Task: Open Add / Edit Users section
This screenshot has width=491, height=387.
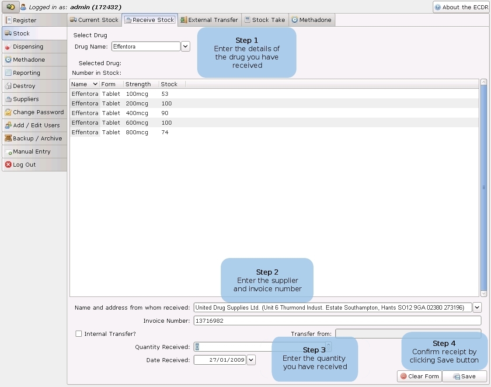Action: [36, 126]
